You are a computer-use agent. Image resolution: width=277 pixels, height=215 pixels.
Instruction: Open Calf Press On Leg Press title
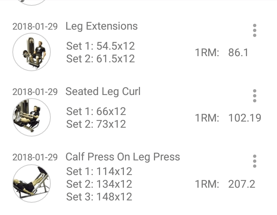[x=123, y=157]
